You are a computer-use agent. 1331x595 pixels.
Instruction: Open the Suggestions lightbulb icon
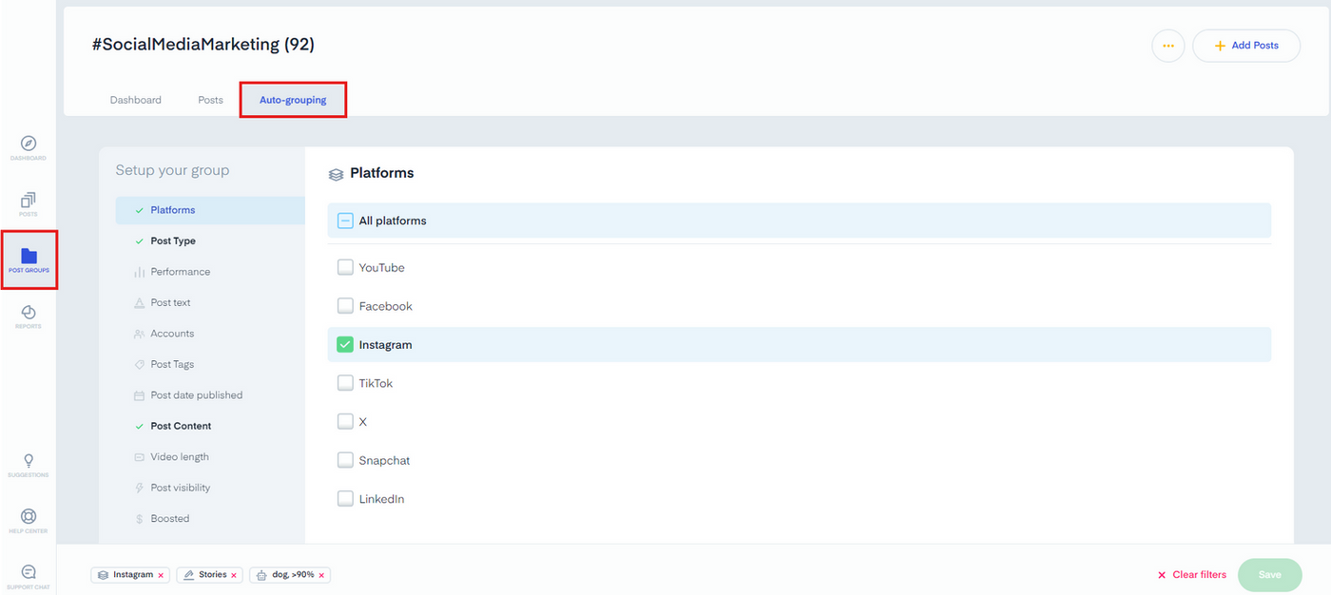coord(29,461)
